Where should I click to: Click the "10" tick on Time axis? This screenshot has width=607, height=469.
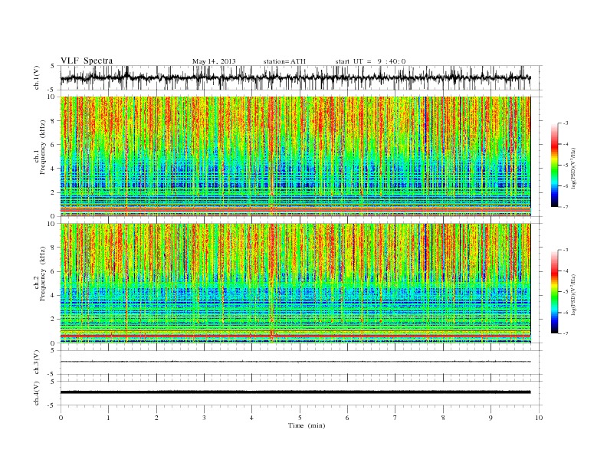[539, 418]
